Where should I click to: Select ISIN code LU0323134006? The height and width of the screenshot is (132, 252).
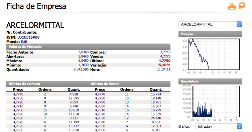[28, 37]
